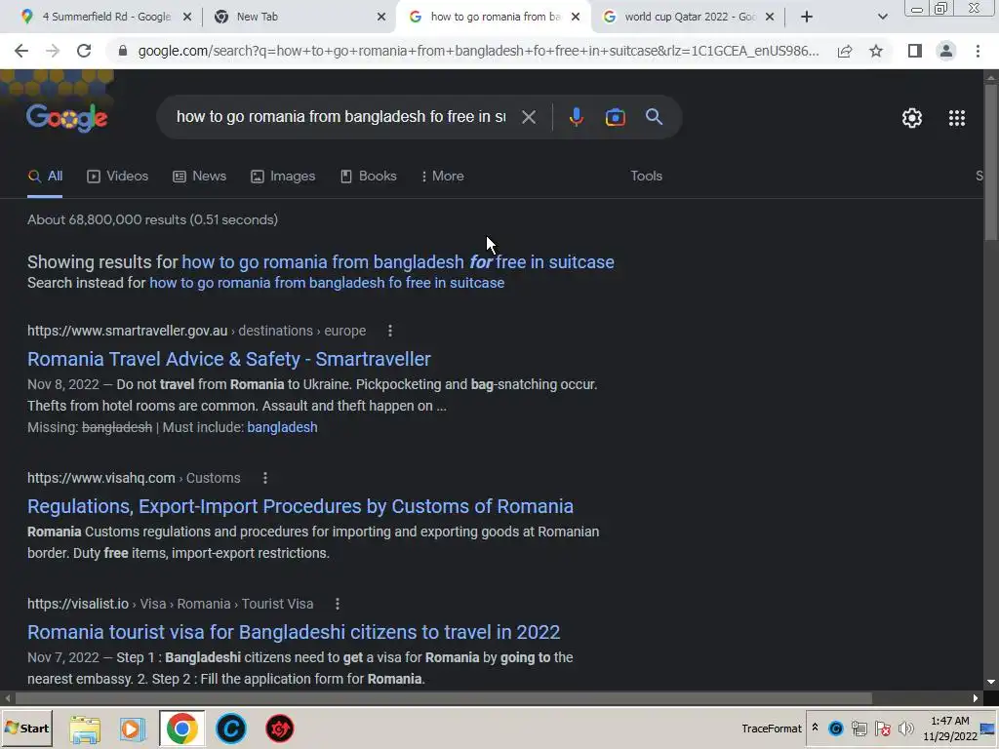The image size is (999, 749).
Task: Click inside the Google search input field
Action: [x=340, y=117]
